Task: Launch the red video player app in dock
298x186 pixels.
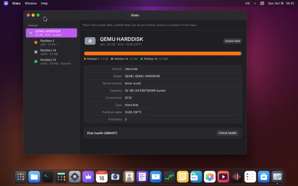Action: 223,177
